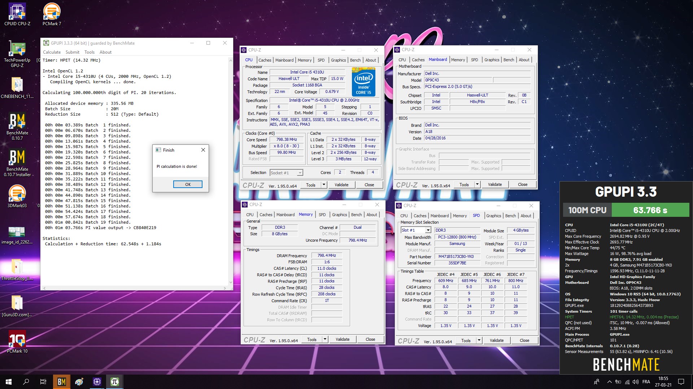Open the People icon in system tray

click(x=597, y=382)
